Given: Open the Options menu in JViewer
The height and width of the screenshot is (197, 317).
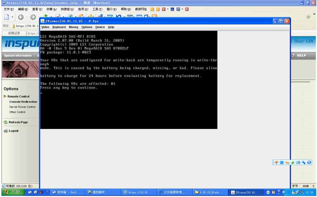Looking at the screenshot, I should coord(87,27).
